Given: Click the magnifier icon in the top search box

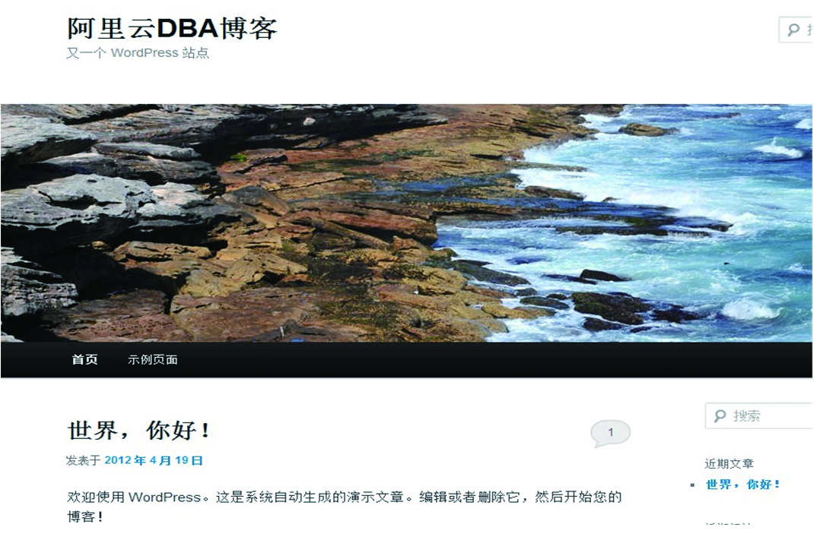Looking at the screenshot, I should click(793, 30).
